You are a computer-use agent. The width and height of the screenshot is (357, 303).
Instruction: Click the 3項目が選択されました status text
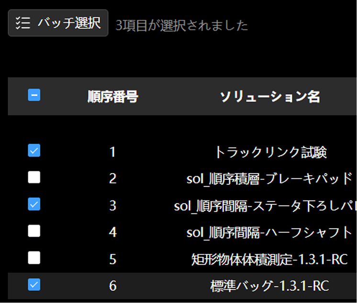(182, 25)
